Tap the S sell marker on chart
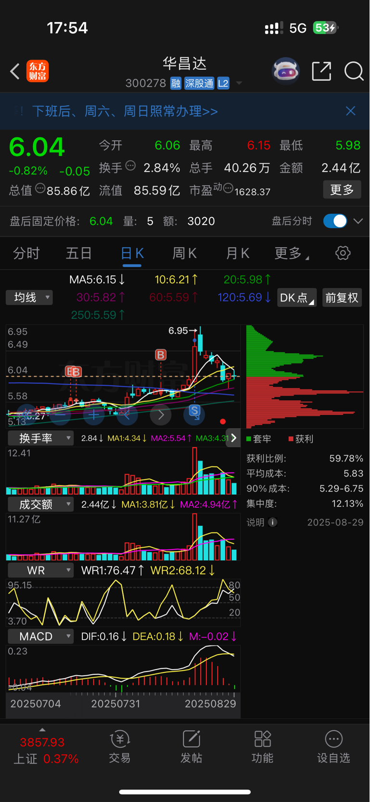The width and height of the screenshot is (370, 802). tap(194, 410)
